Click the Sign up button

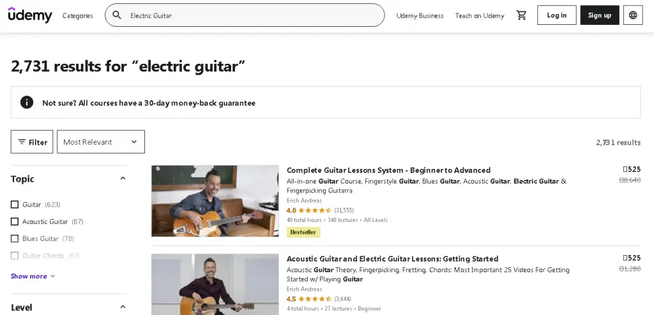tap(599, 15)
